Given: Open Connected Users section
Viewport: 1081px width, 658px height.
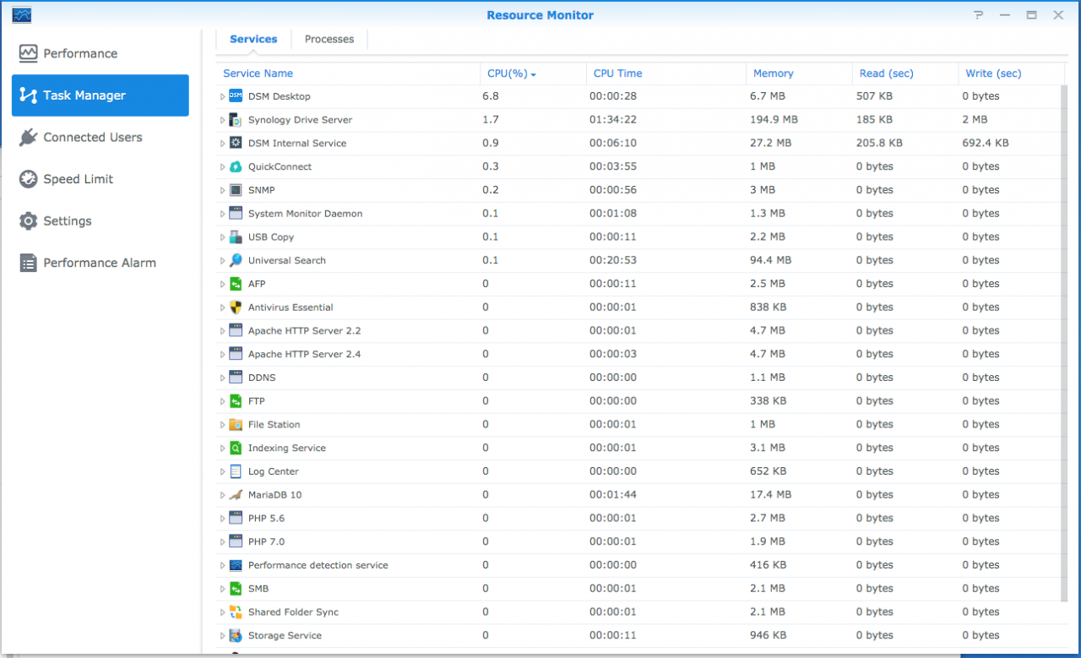Looking at the screenshot, I should coord(93,137).
